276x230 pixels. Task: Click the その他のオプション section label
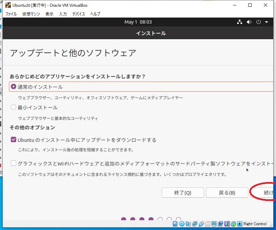point(32,127)
